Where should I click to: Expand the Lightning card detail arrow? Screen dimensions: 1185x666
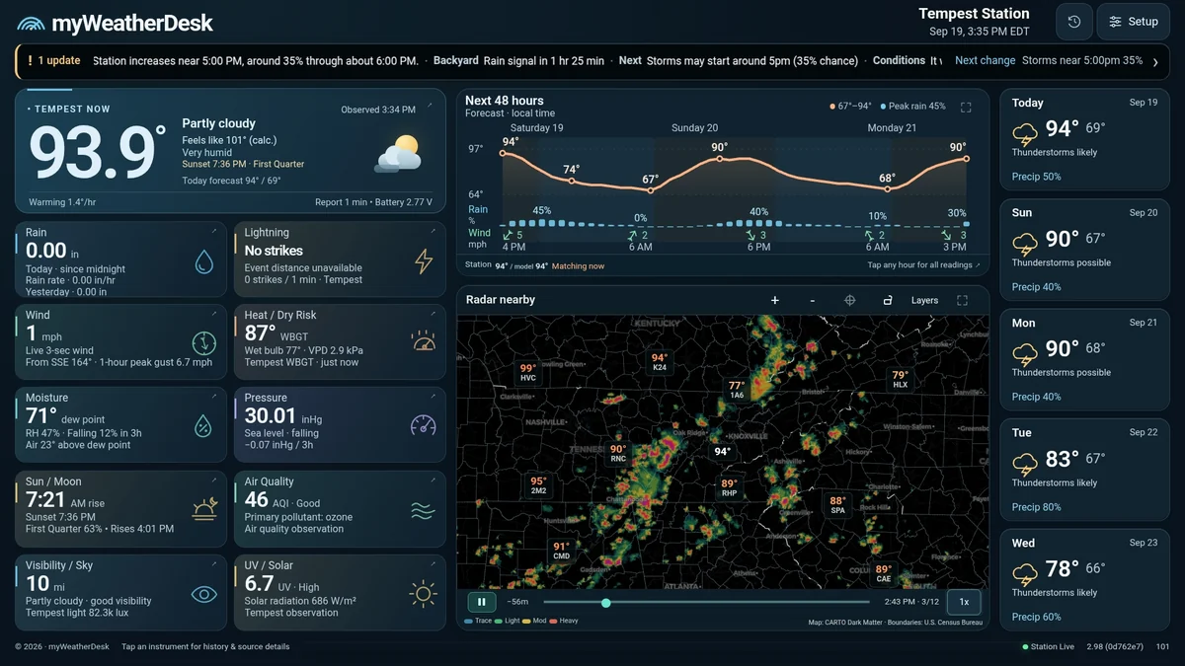click(434, 231)
